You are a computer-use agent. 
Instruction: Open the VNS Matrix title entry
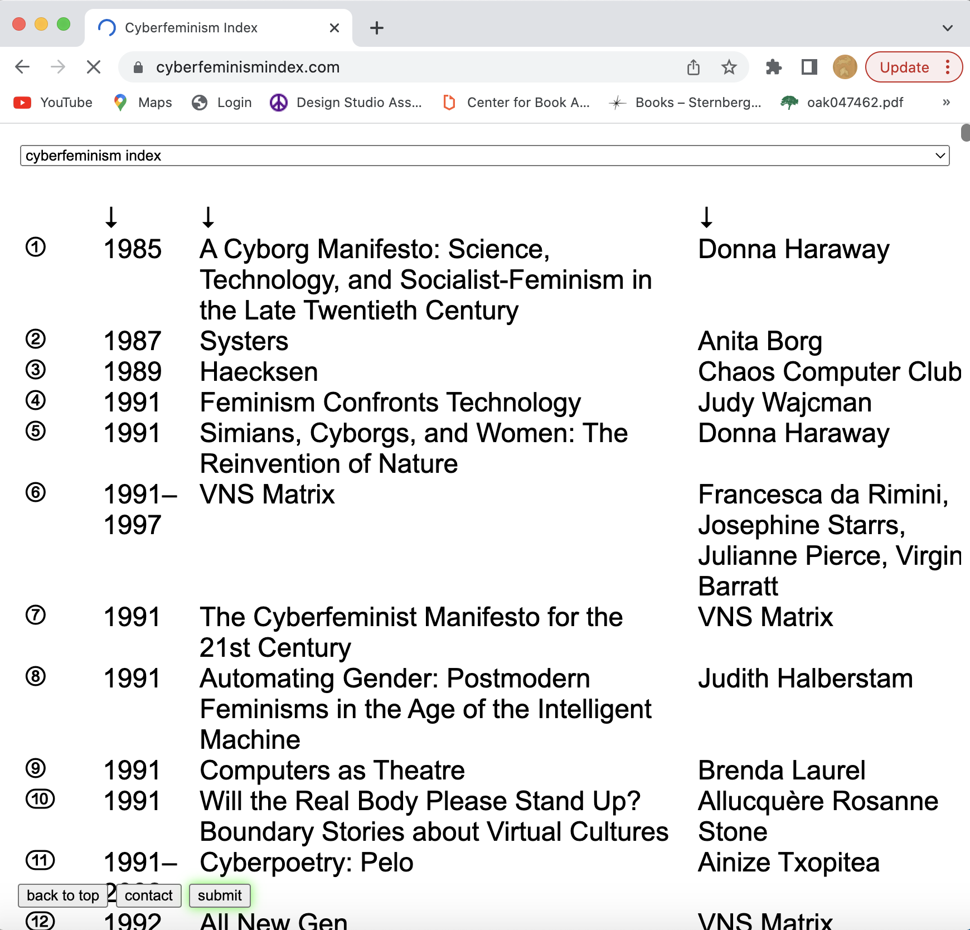click(x=268, y=495)
